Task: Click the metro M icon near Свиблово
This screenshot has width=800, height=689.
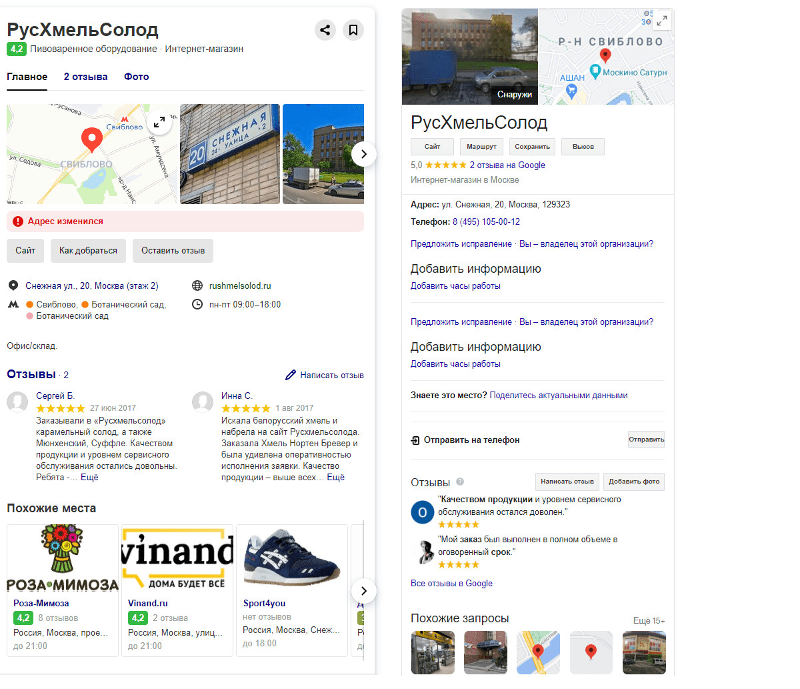Action: pyautogui.click(x=13, y=304)
